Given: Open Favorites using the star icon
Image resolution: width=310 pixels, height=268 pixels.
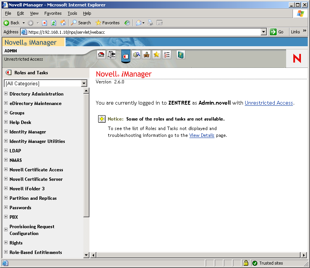Looking at the screenshot, I should click(156, 55).
